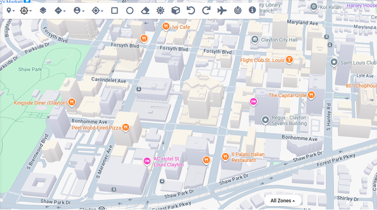Click the S Brentwood Blvd street label
Screen dimensions: 377x210
click(x=38, y=152)
